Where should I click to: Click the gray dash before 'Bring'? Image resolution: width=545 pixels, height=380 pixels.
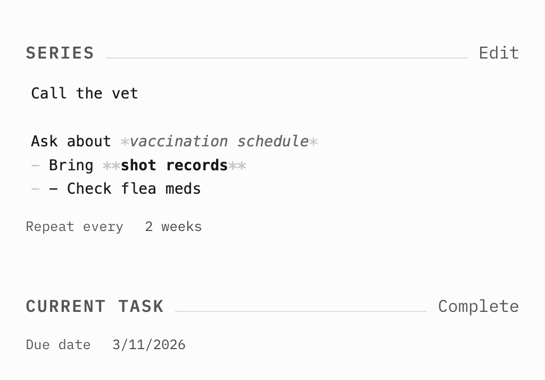[36, 165]
